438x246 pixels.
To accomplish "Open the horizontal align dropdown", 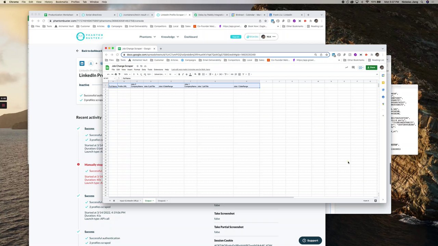I will click(x=211, y=74).
